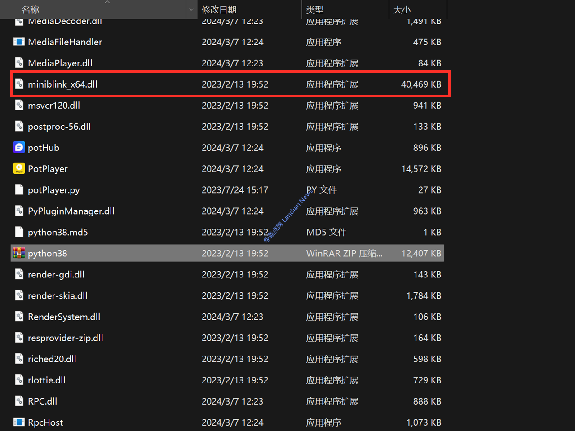The height and width of the screenshot is (431, 575).
Task: Click the 941 KB size of msvcr120.dll
Action: [427, 105]
